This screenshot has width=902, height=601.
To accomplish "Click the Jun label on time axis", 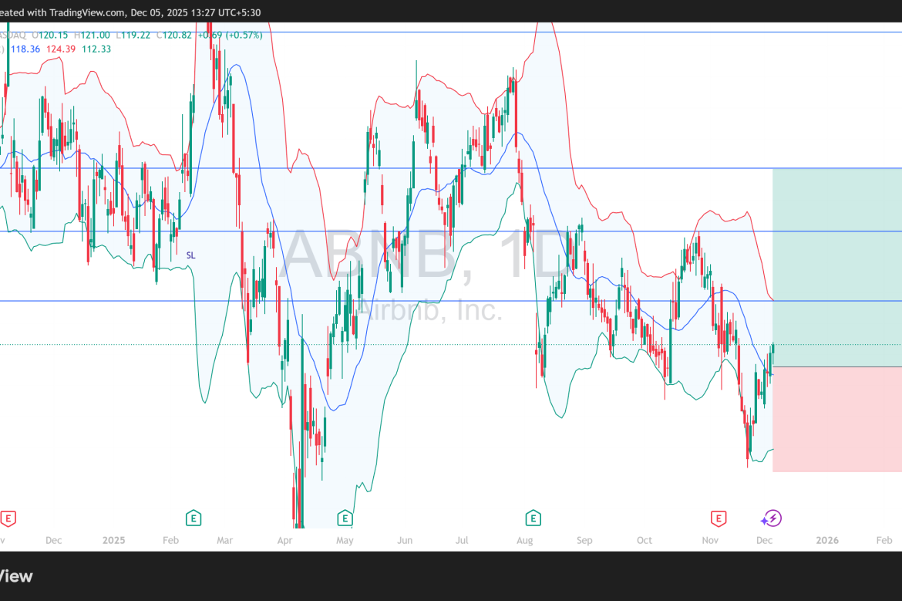I will coord(404,541).
